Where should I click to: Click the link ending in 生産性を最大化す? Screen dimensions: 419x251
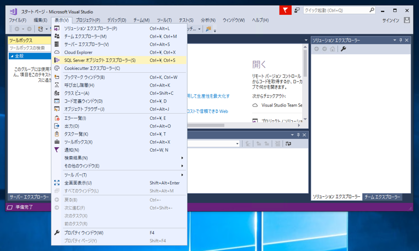(208, 96)
